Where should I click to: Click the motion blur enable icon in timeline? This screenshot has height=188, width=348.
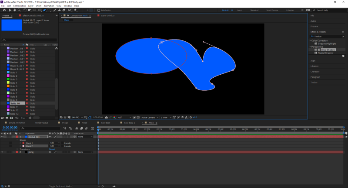tap(86, 128)
